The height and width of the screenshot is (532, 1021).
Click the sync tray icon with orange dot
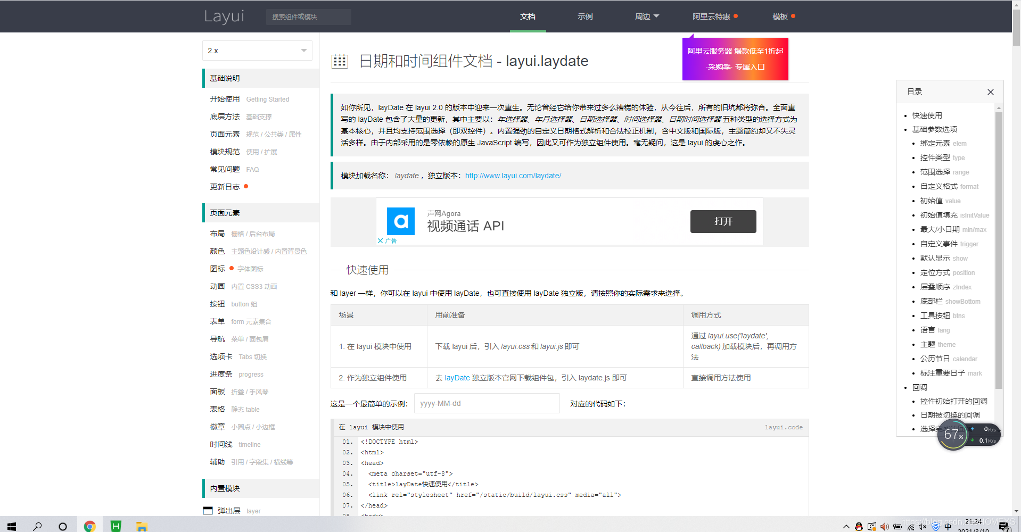[871, 527]
